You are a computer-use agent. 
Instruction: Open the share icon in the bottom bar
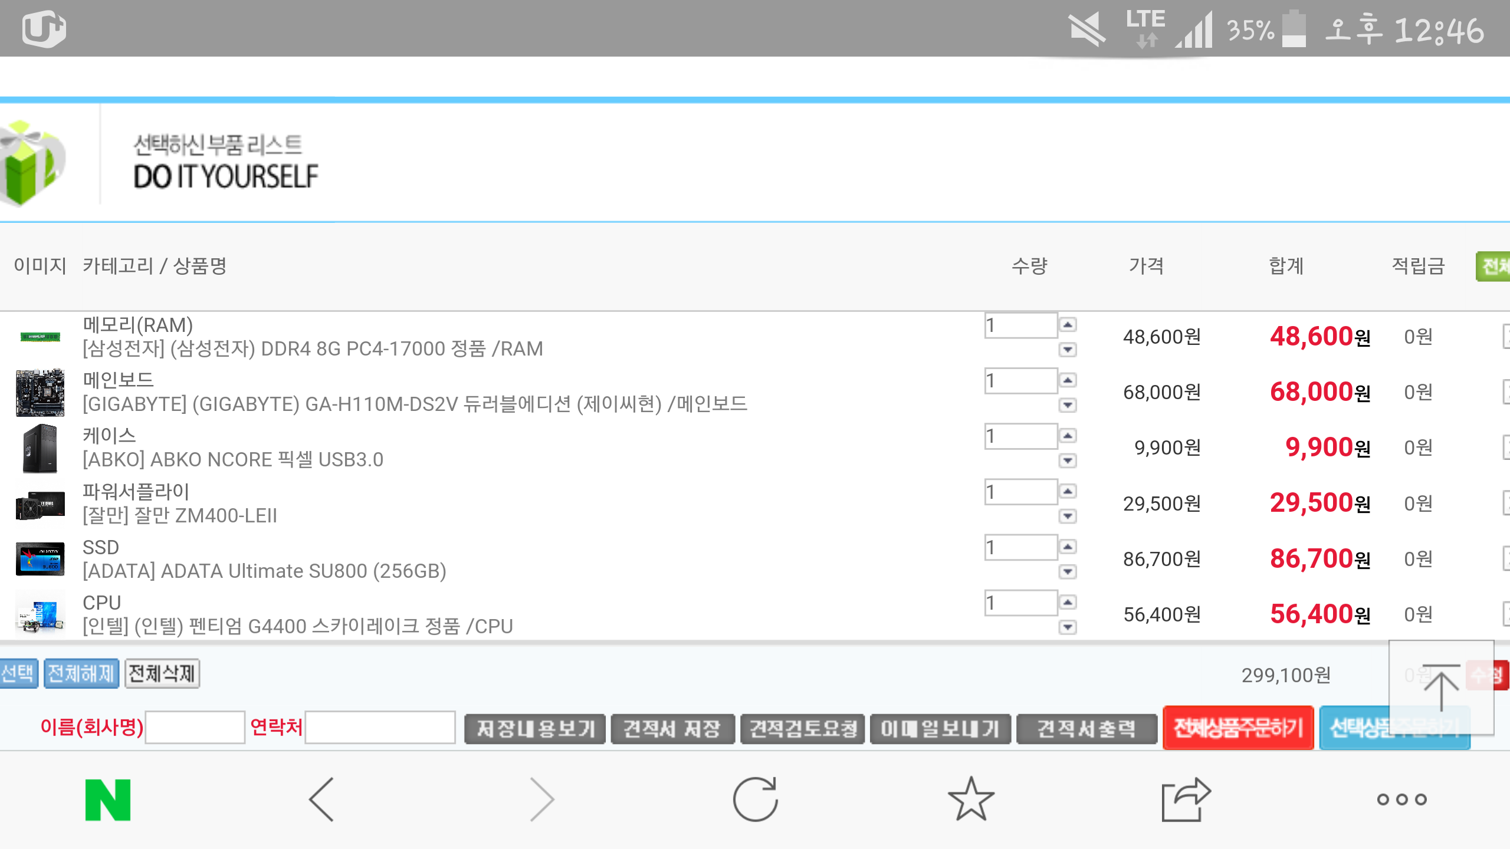pos(1186,799)
